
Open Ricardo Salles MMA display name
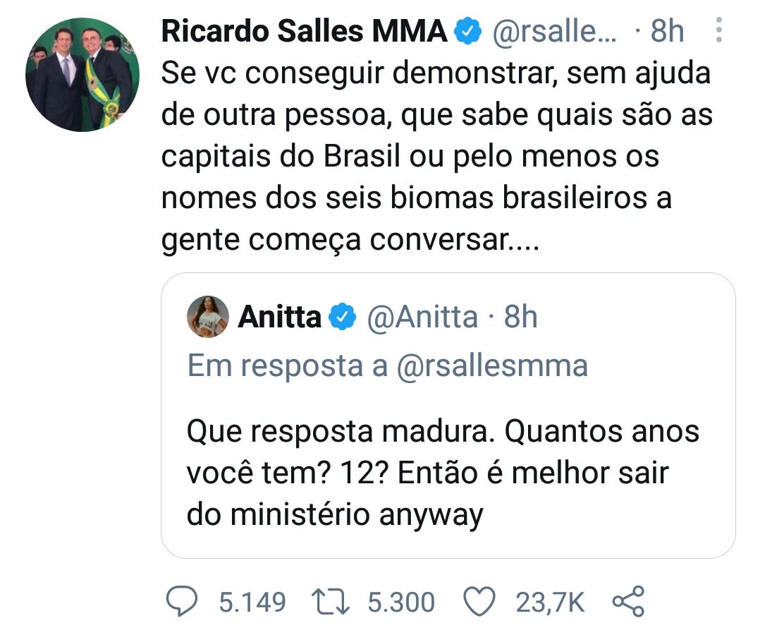[x=305, y=31]
